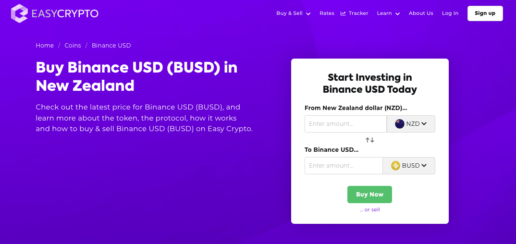
Task: Expand the Learn dropdown menu
Action: (388, 13)
